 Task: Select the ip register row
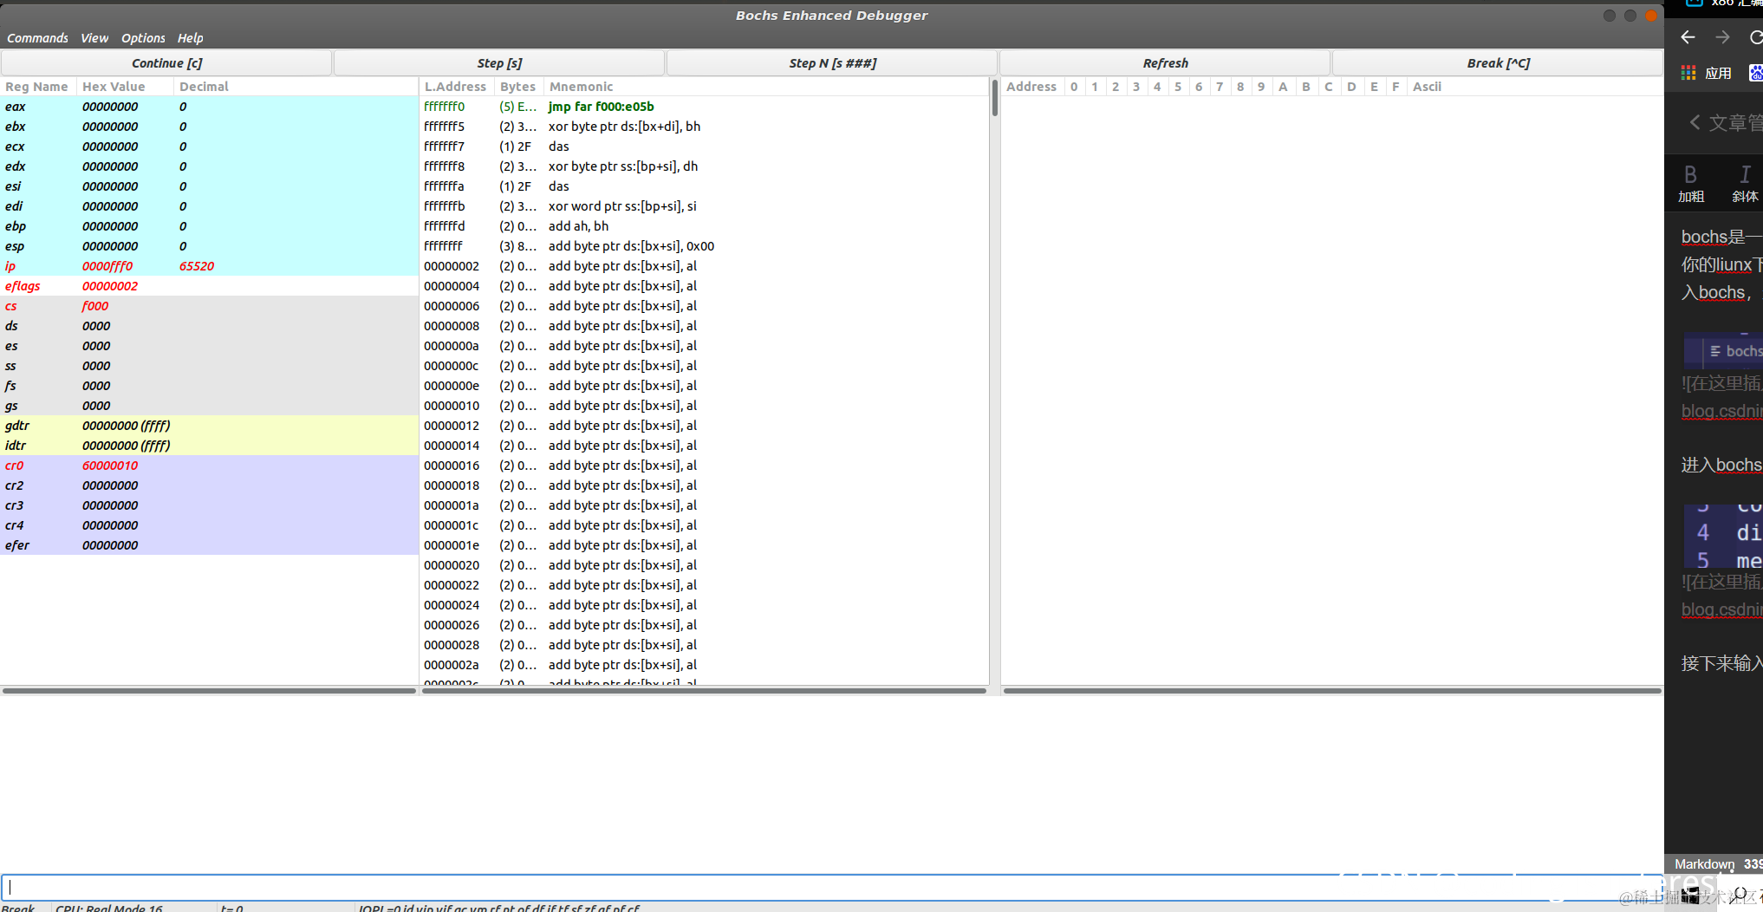(x=209, y=266)
